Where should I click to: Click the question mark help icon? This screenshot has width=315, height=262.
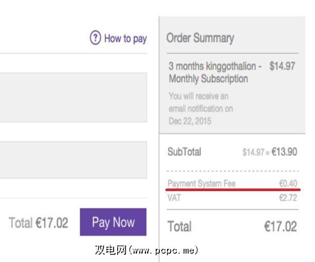click(95, 38)
